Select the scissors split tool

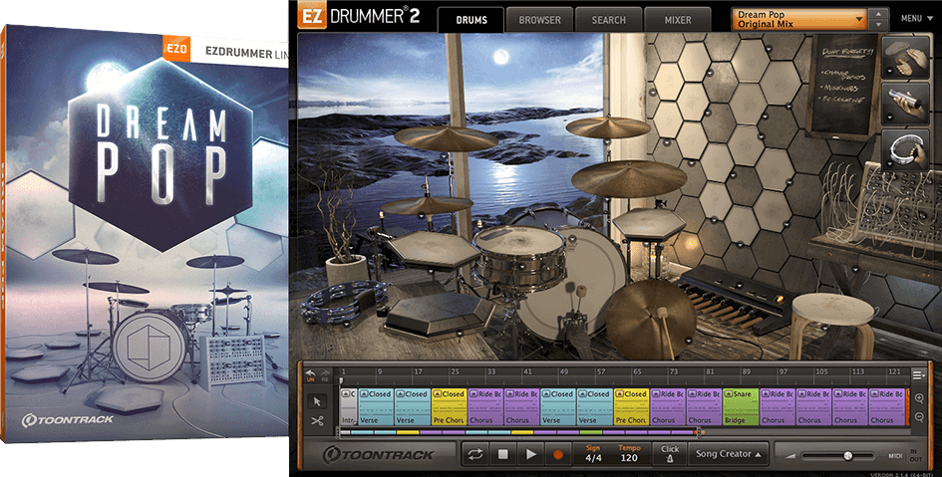click(317, 421)
